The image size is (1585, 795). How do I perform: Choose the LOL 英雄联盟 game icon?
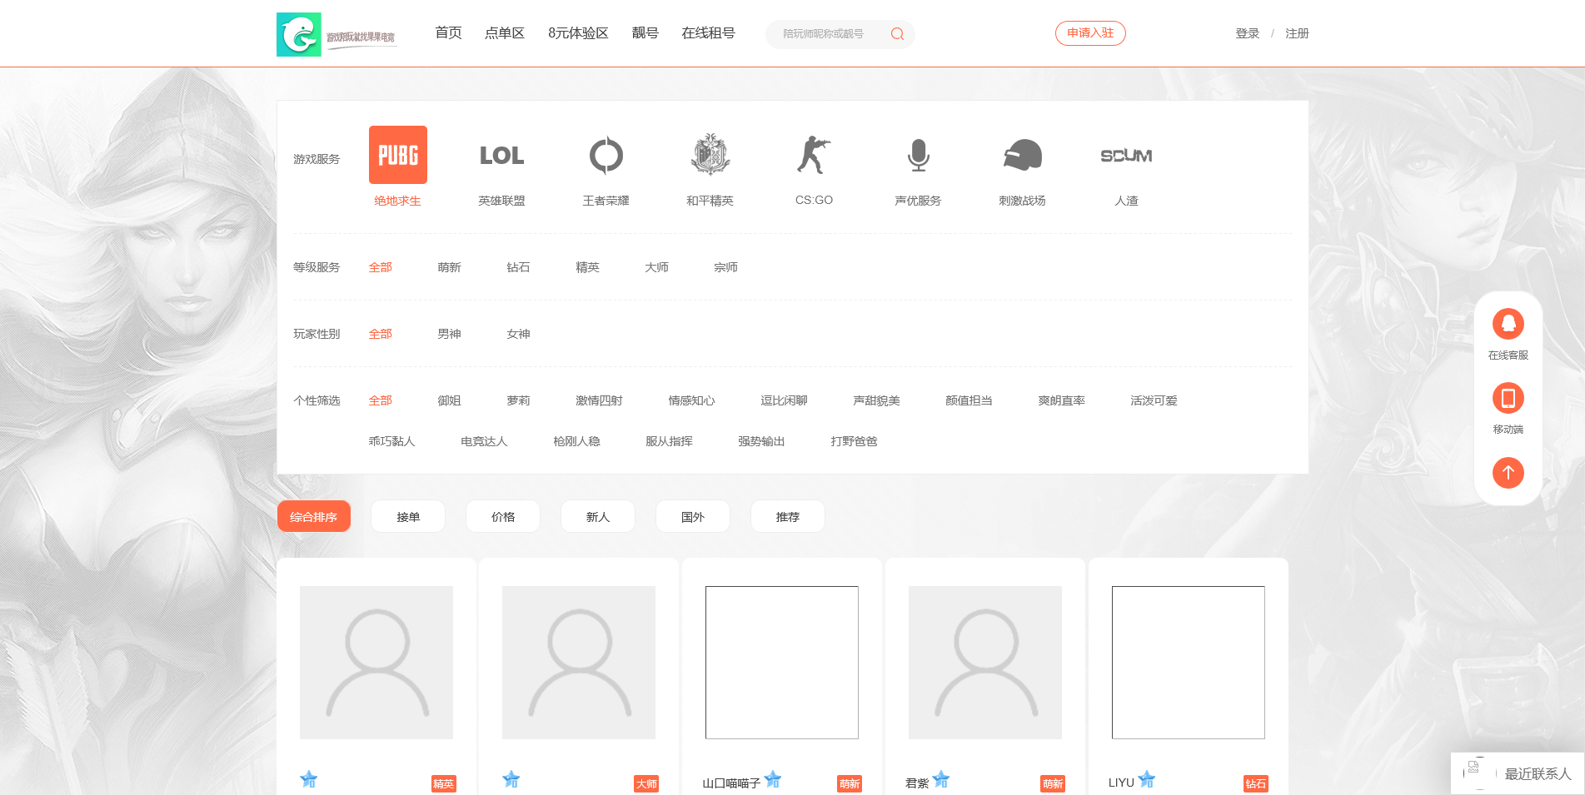pyautogui.click(x=501, y=155)
